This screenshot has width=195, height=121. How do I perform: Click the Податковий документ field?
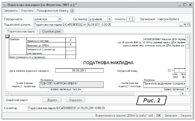click(106, 25)
